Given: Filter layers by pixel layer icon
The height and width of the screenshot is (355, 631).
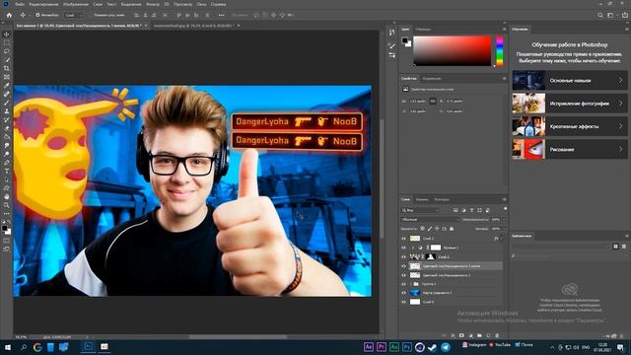Looking at the screenshot, I should [x=456, y=210].
